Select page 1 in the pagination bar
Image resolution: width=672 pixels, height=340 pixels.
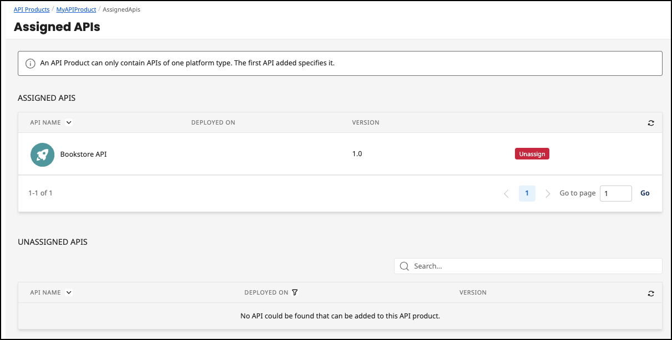[527, 193]
